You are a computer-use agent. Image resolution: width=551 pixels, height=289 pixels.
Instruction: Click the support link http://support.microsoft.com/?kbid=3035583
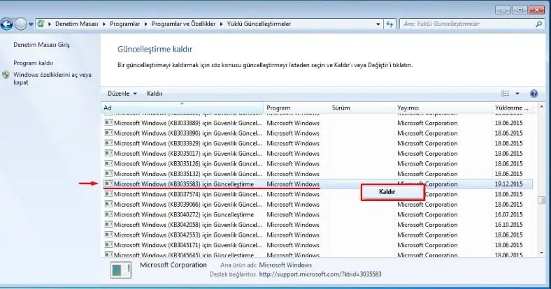tap(320, 274)
